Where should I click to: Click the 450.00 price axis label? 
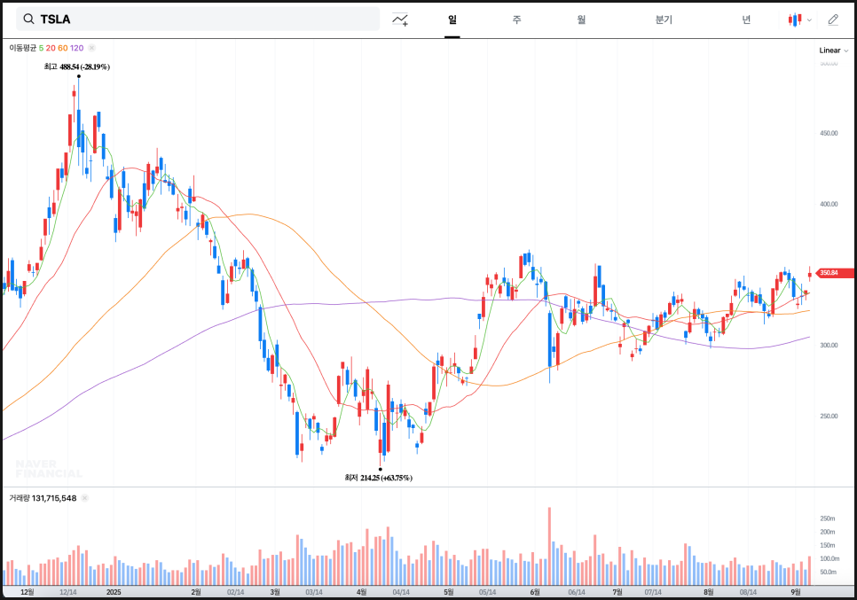829,133
